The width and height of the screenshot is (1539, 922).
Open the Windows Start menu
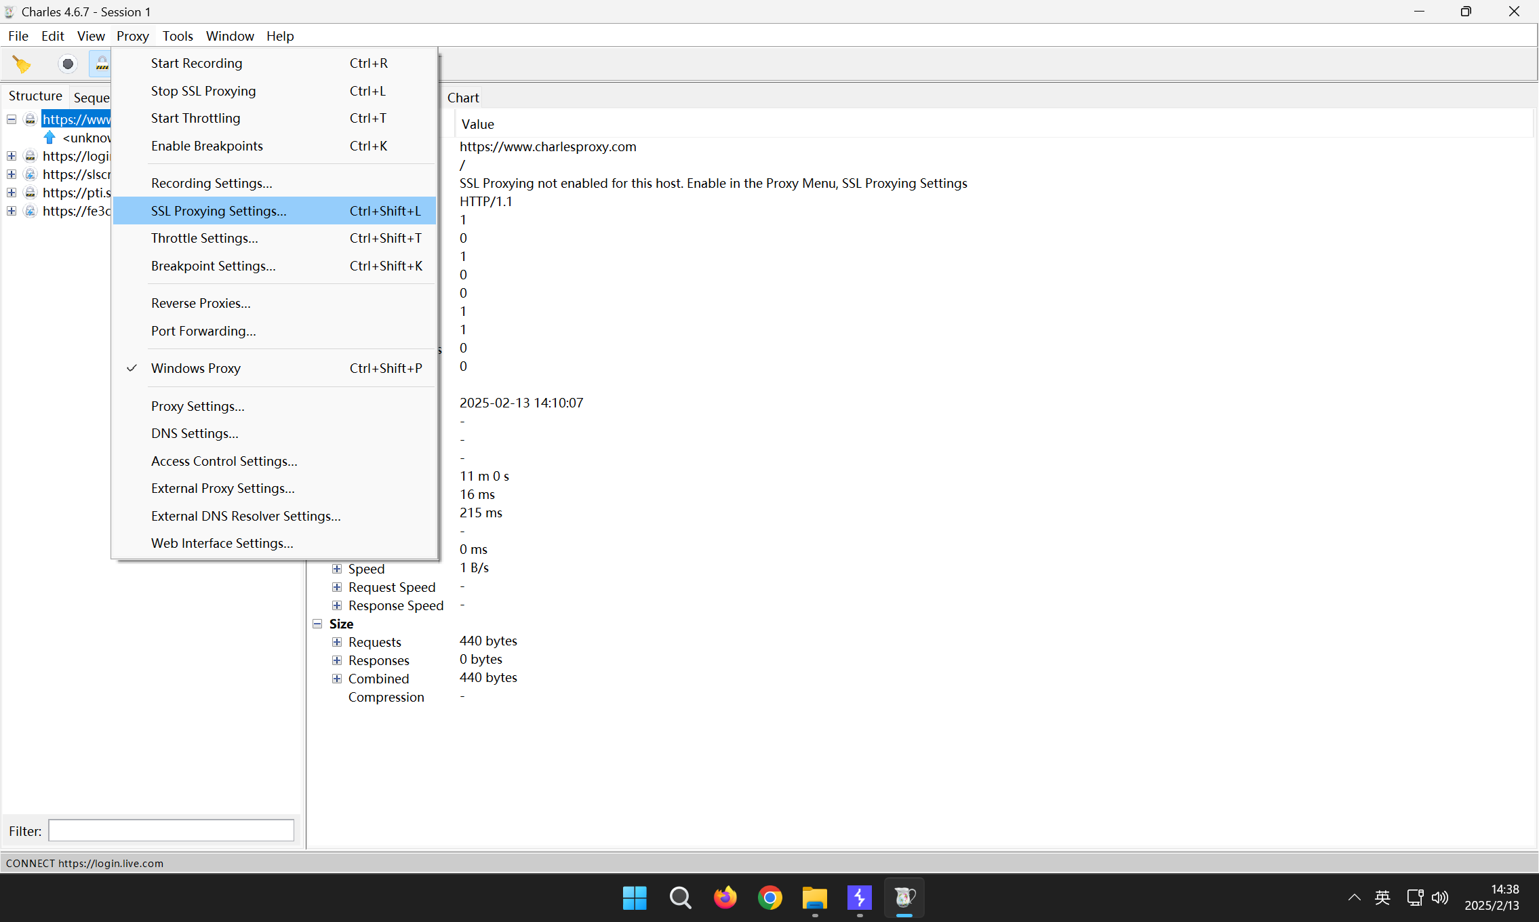click(x=635, y=898)
